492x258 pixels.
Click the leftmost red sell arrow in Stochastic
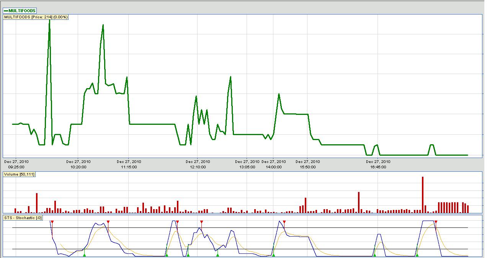point(52,222)
